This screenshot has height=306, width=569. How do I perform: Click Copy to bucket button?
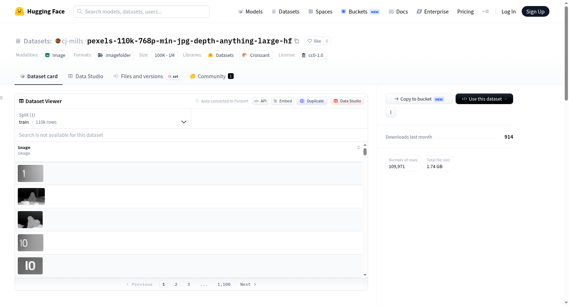pyautogui.click(x=419, y=99)
